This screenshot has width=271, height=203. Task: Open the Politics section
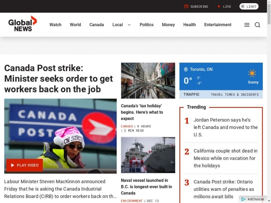(x=146, y=25)
